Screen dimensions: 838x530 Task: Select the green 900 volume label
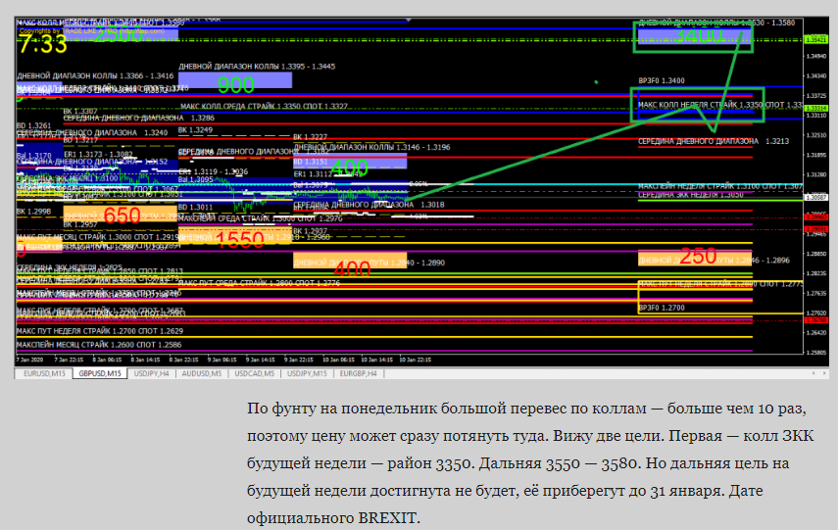click(x=235, y=85)
